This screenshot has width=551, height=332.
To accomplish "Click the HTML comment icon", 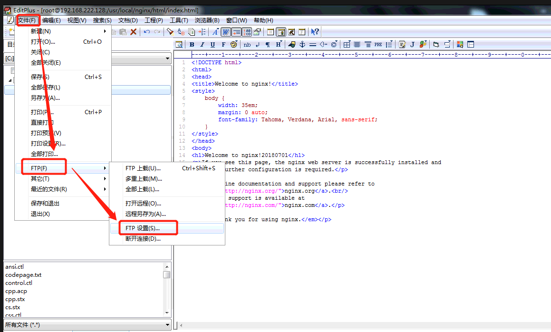I will pyautogui.click(x=323, y=44).
